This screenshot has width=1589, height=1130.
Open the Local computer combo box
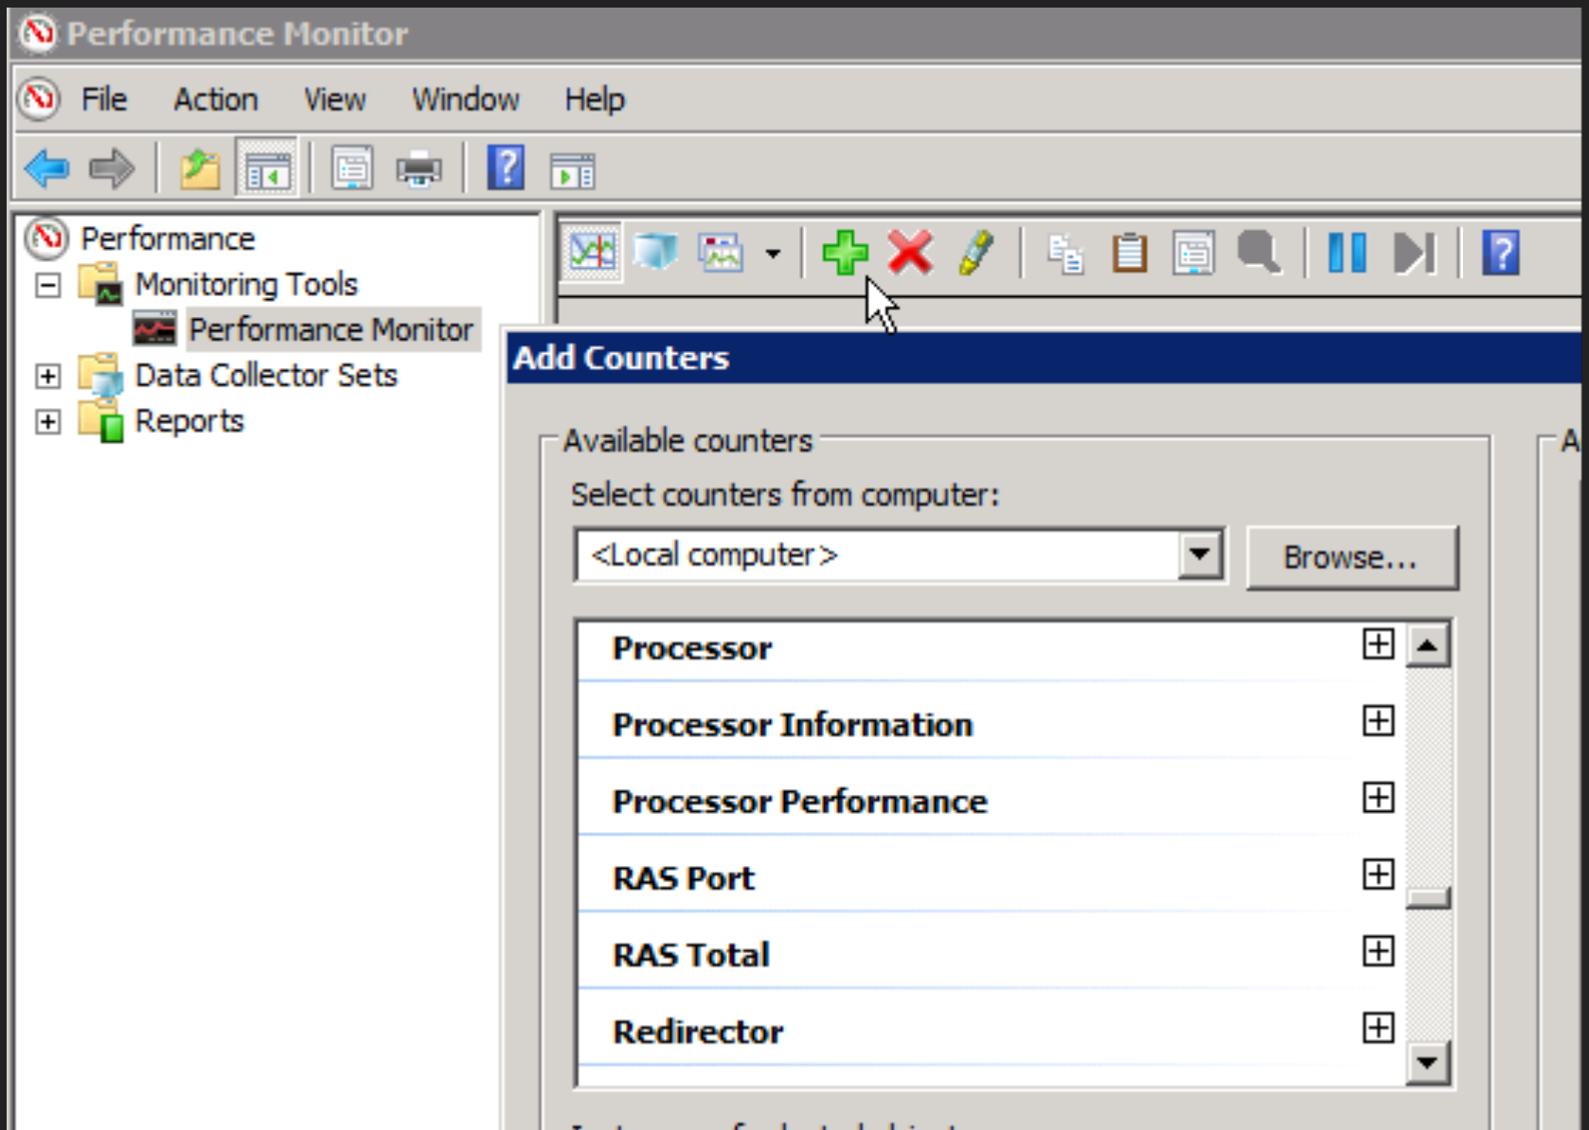coord(1199,555)
